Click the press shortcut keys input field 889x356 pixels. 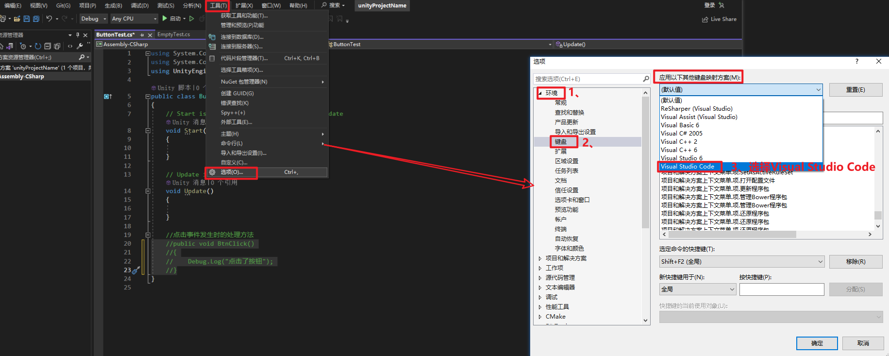click(x=782, y=289)
